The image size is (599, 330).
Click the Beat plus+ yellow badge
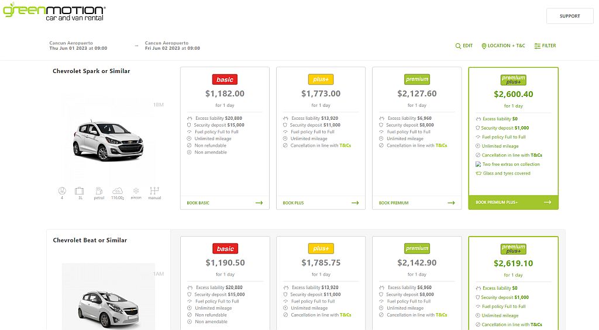pos(321,248)
